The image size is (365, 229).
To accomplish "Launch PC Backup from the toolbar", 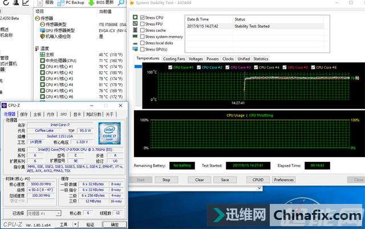I will (71, 2).
